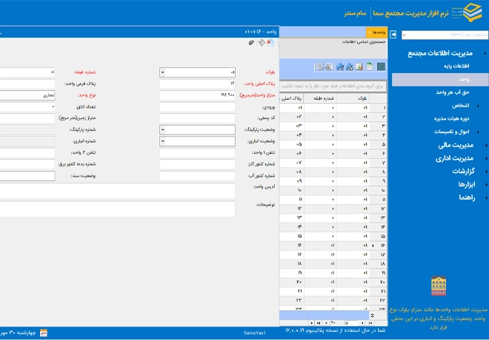This screenshot has width=489, height=340.
Task: Select row 5 in the units table
Action: point(334,144)
